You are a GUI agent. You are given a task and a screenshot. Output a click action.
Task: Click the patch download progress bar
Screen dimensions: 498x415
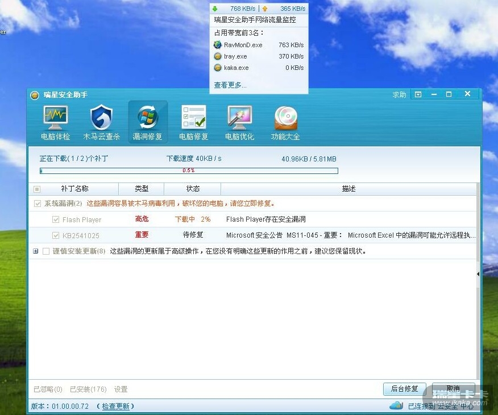click(189, 171)
